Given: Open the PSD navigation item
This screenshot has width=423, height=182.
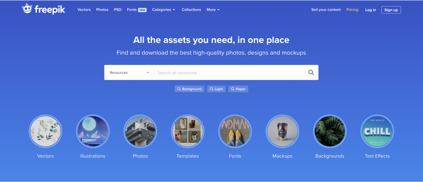Looking at the screenshot, I should pos(118,10).
